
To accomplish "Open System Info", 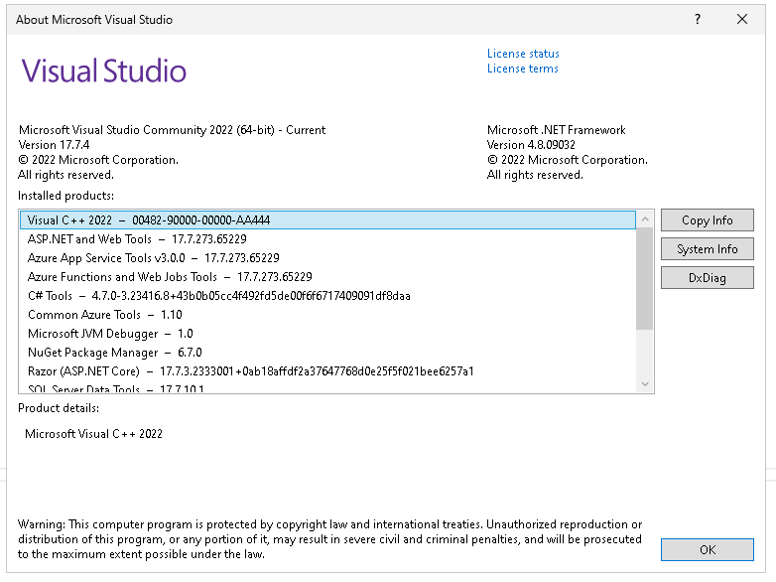I will click(708, 249).
